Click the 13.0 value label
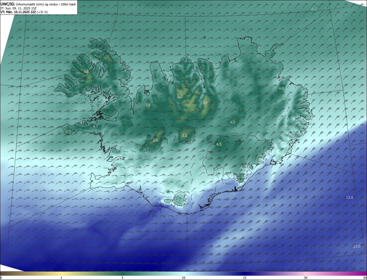 click(x=357, y=246)
